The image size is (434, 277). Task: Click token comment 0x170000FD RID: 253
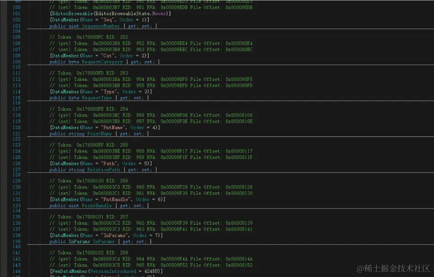click(x=88, y=73)
